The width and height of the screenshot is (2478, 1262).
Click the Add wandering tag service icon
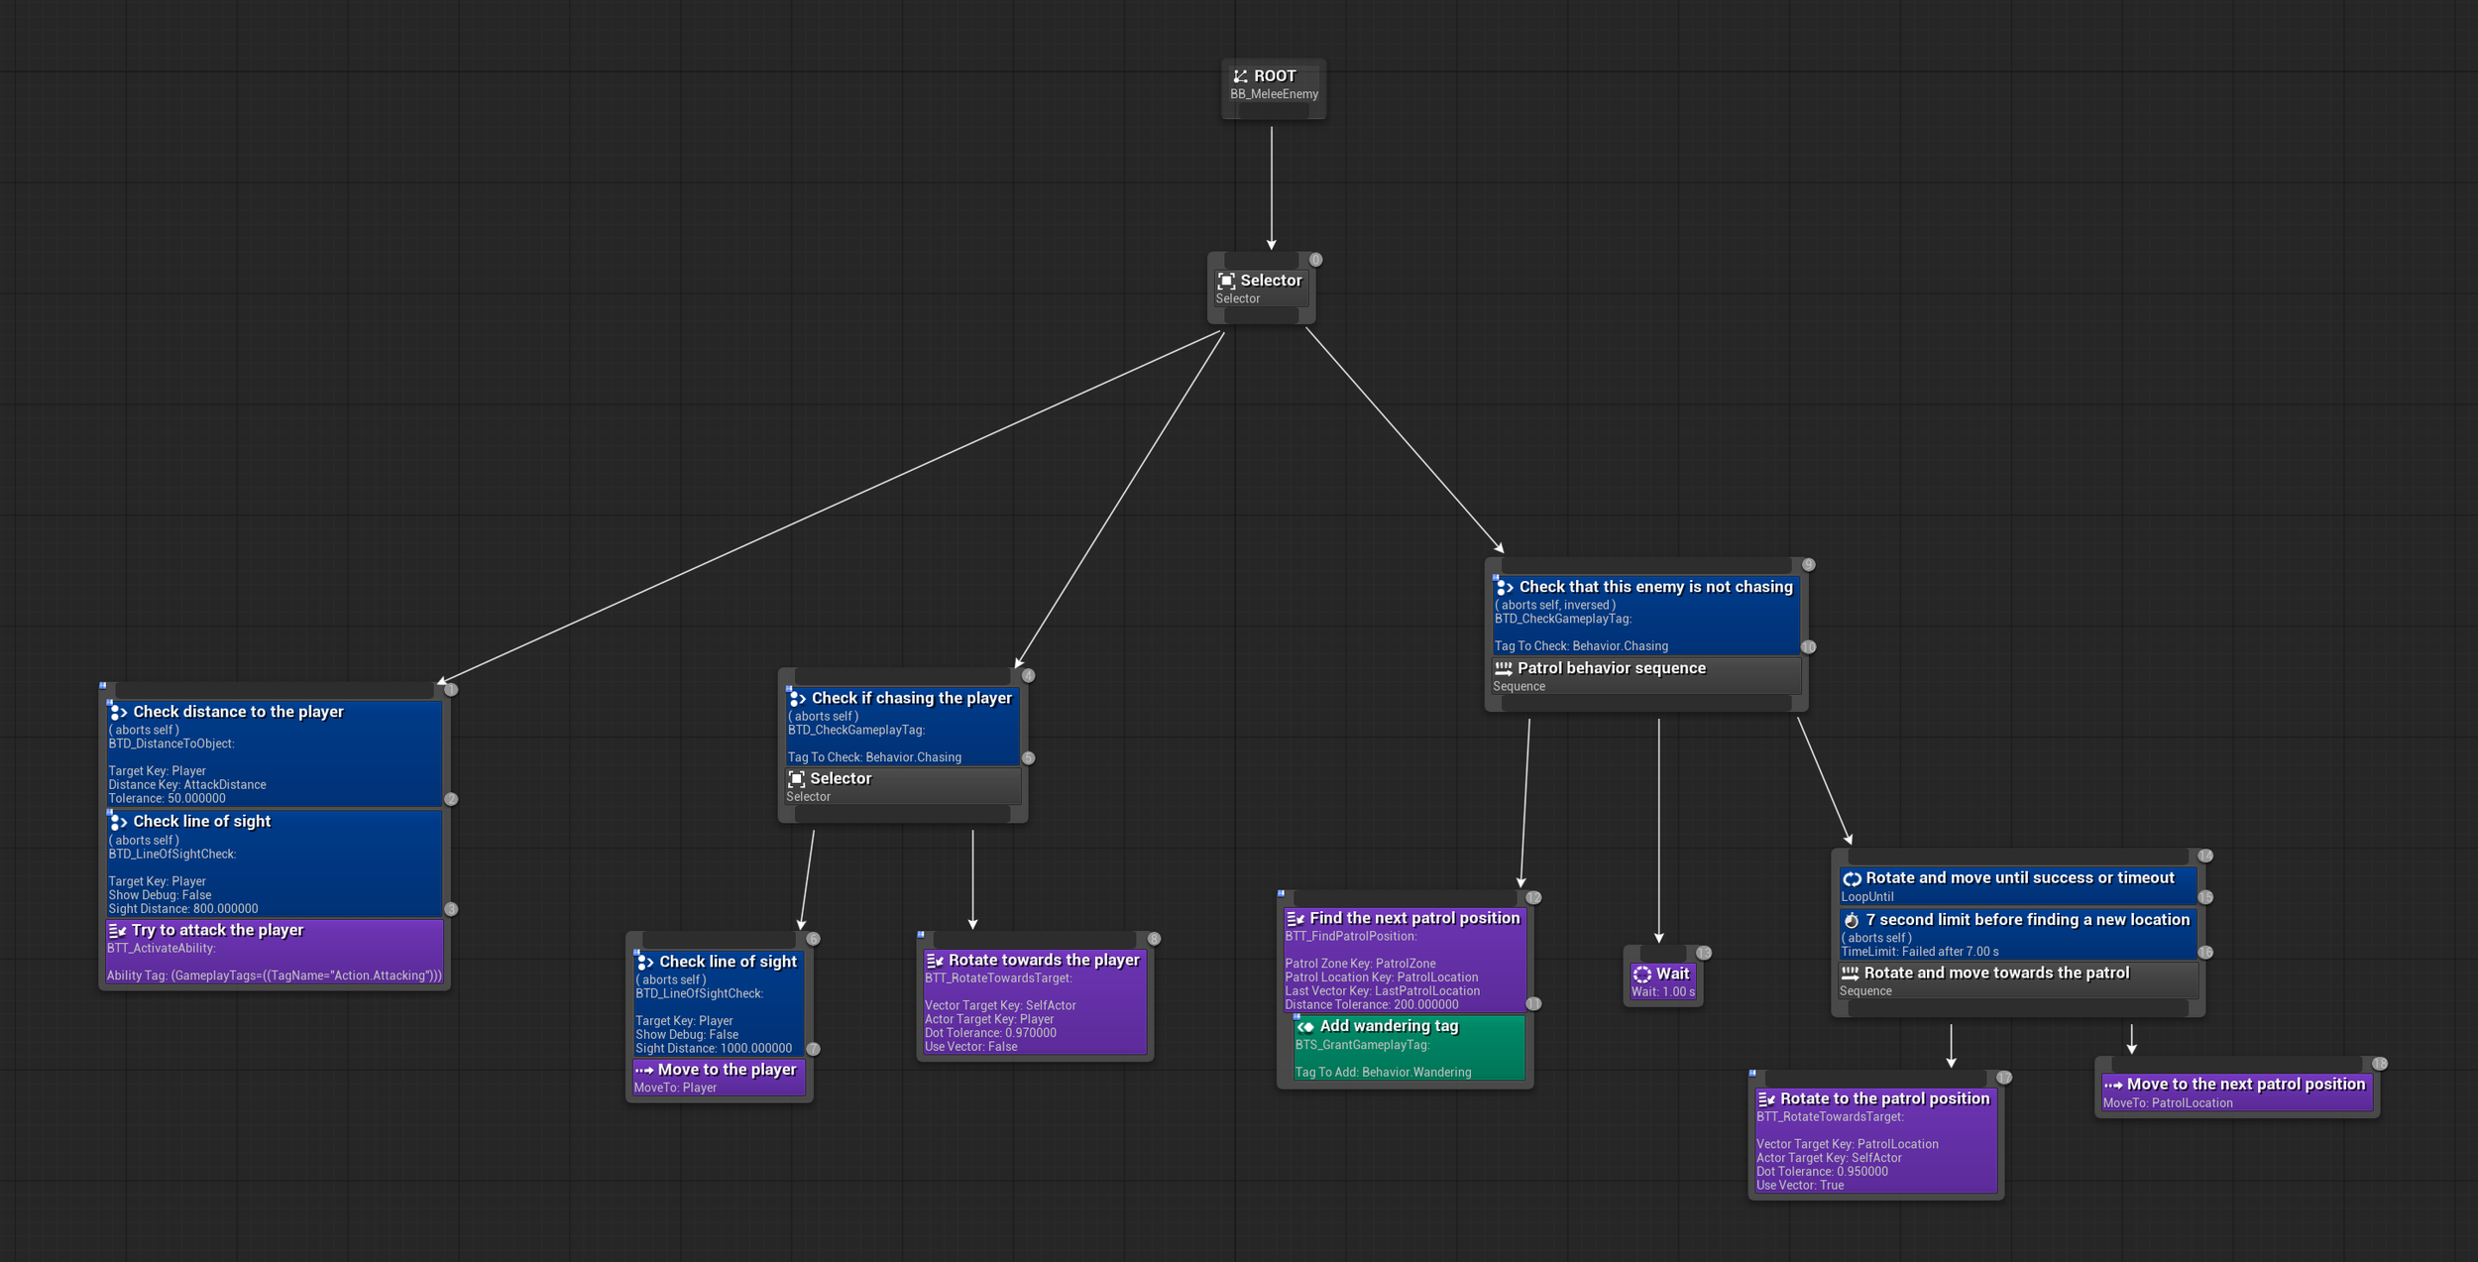[x=1305, y=1027]
